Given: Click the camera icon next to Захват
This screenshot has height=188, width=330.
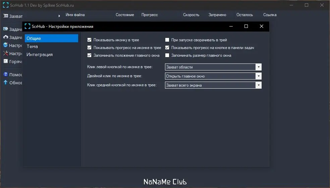Looking at the screenshot, I should pyautogui.click(x=6, y=16).
